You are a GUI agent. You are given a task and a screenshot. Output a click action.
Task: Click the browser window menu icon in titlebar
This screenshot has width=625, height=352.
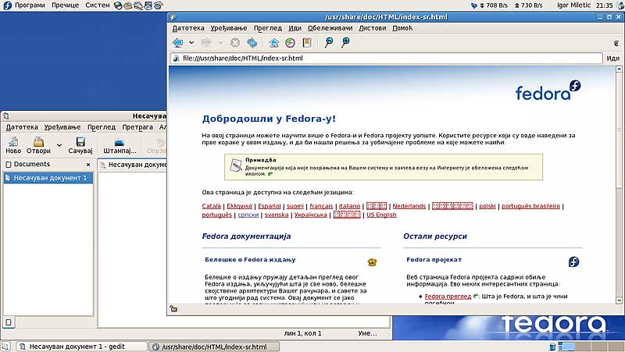[x=173, y=17]
